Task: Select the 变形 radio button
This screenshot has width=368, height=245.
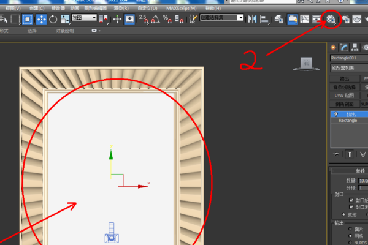Action: click(x=343, y=214)
